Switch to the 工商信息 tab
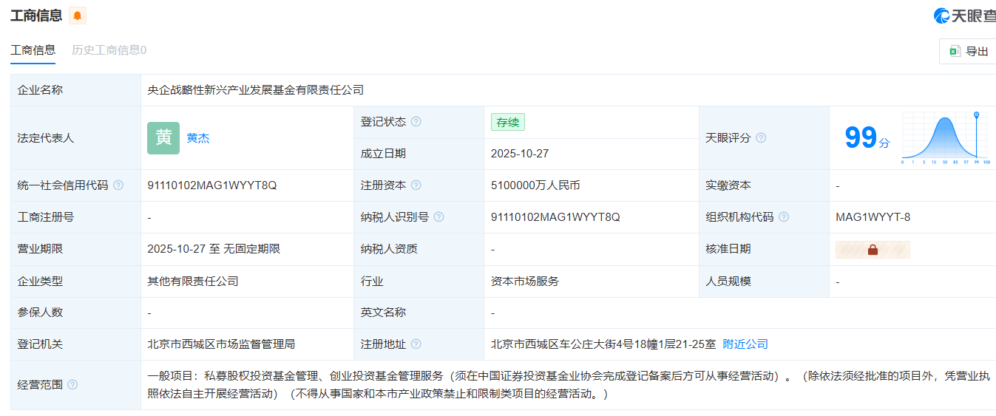The height and width of the screenshot is (416, 996). tap(33, 50)
